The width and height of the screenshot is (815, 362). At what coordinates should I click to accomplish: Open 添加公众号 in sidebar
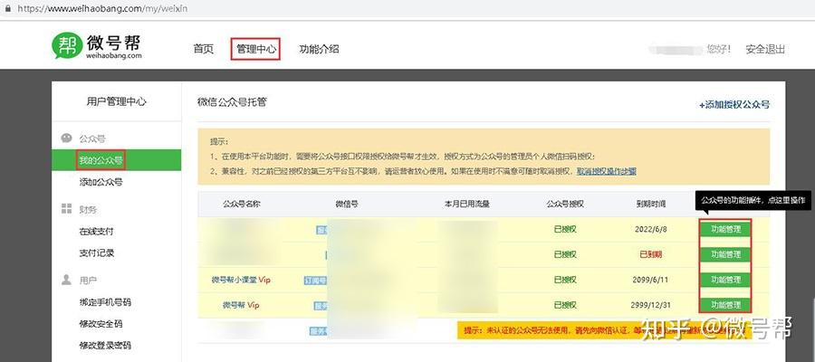click(x=101, y=182)
